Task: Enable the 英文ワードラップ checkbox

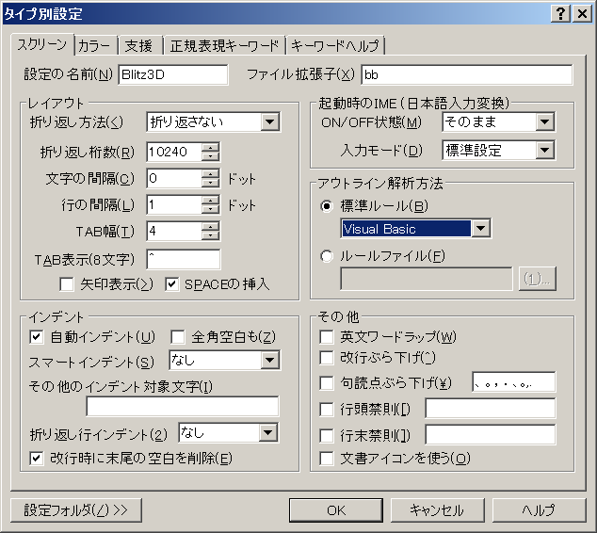Action: (x=327, y=336)
